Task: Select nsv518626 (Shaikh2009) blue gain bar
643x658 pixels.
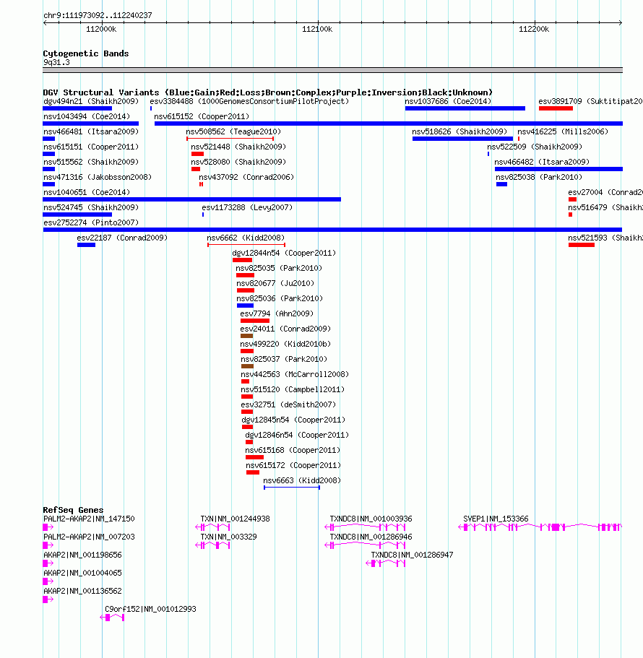Action: pyautogui.click(x=462, y=139)
